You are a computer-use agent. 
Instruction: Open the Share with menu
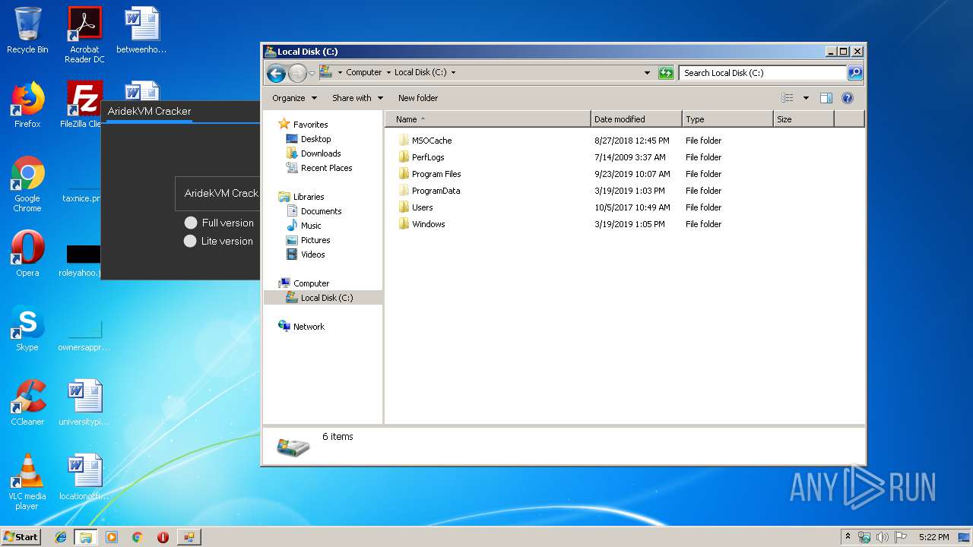click(x=357, y=98)
